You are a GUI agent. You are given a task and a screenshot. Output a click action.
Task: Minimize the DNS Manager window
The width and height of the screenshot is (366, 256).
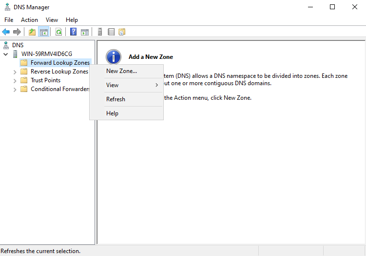pos(310,7)
